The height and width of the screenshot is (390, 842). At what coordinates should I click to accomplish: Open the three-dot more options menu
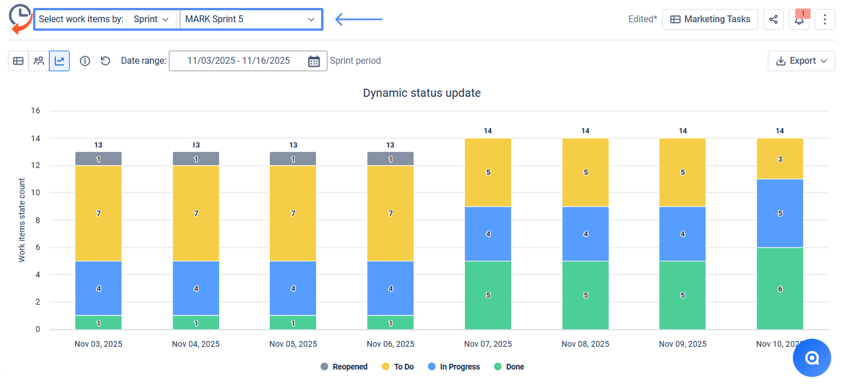pyautogui.click(x=825, y=19)
